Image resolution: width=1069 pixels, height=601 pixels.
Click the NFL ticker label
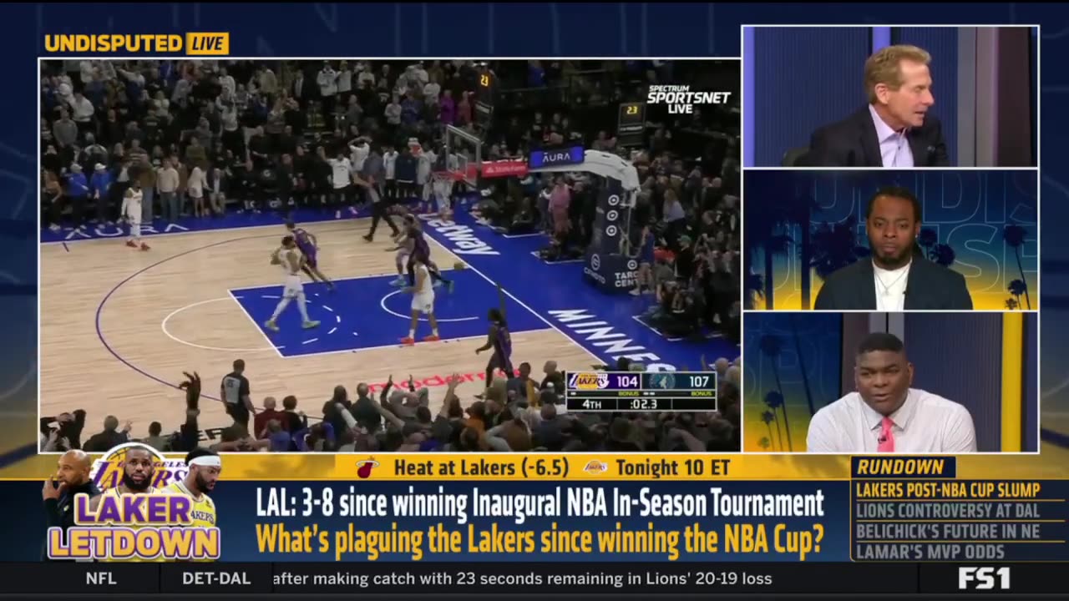click(100, 578)
